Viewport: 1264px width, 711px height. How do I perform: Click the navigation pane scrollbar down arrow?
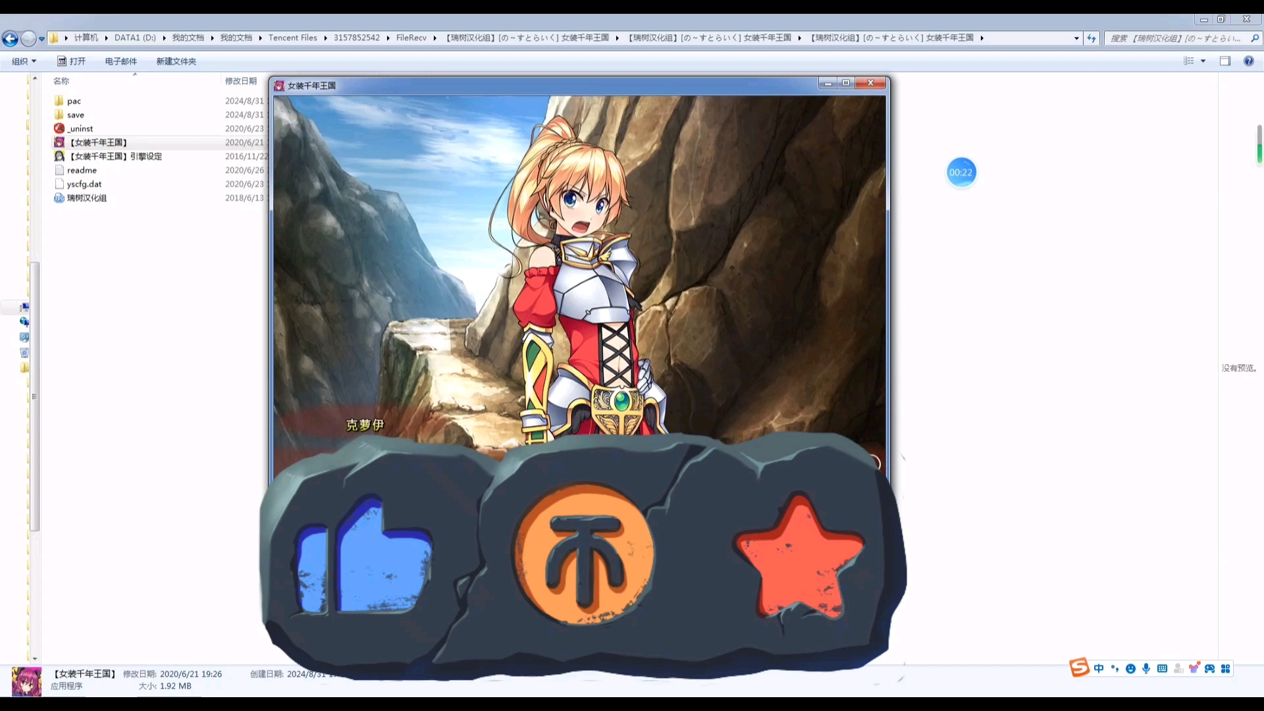click(35, 658)
